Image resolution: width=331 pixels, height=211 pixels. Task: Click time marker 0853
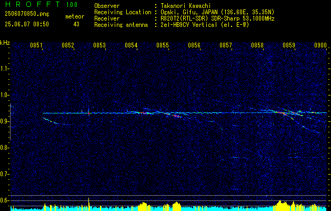click(x=99, y=45)
